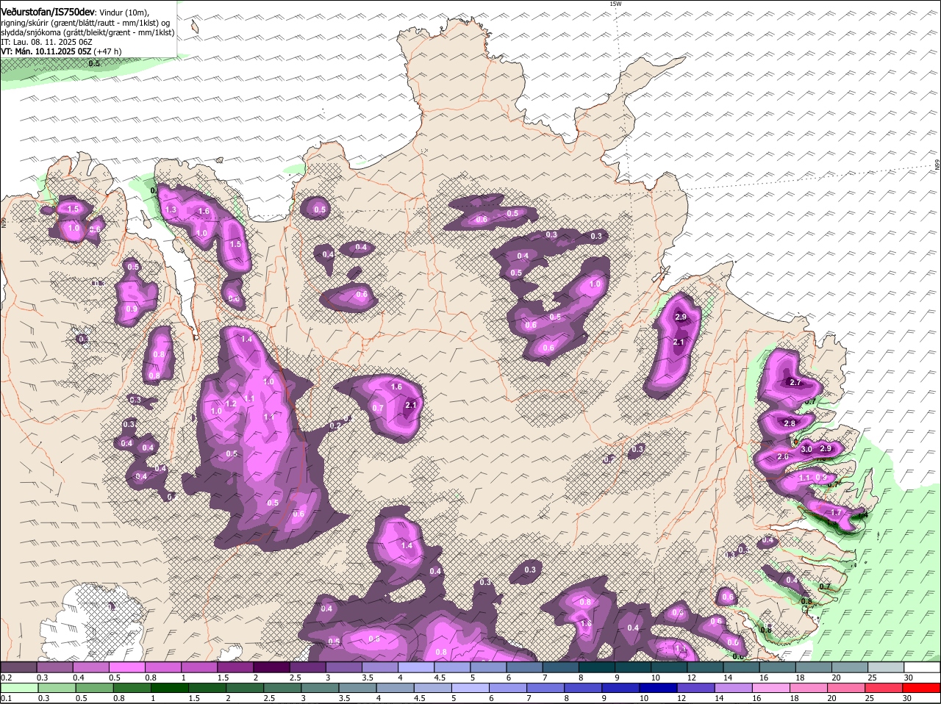Click the deep blue lower-row swatch above label 10
941x704 pixels.
[658, 688]
